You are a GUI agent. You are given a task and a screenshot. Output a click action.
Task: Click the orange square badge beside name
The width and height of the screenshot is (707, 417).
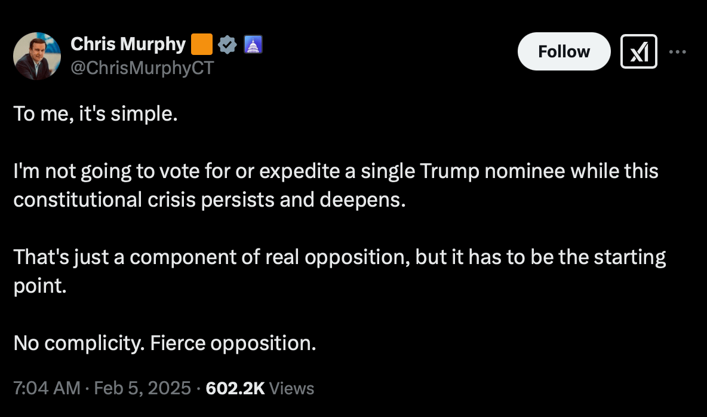click(x=202, y=45)
